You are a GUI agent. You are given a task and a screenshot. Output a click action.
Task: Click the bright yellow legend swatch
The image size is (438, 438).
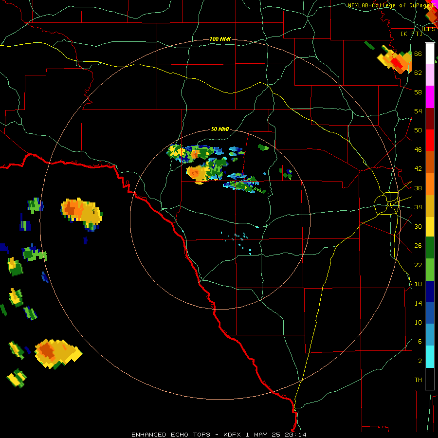[430, 227]
